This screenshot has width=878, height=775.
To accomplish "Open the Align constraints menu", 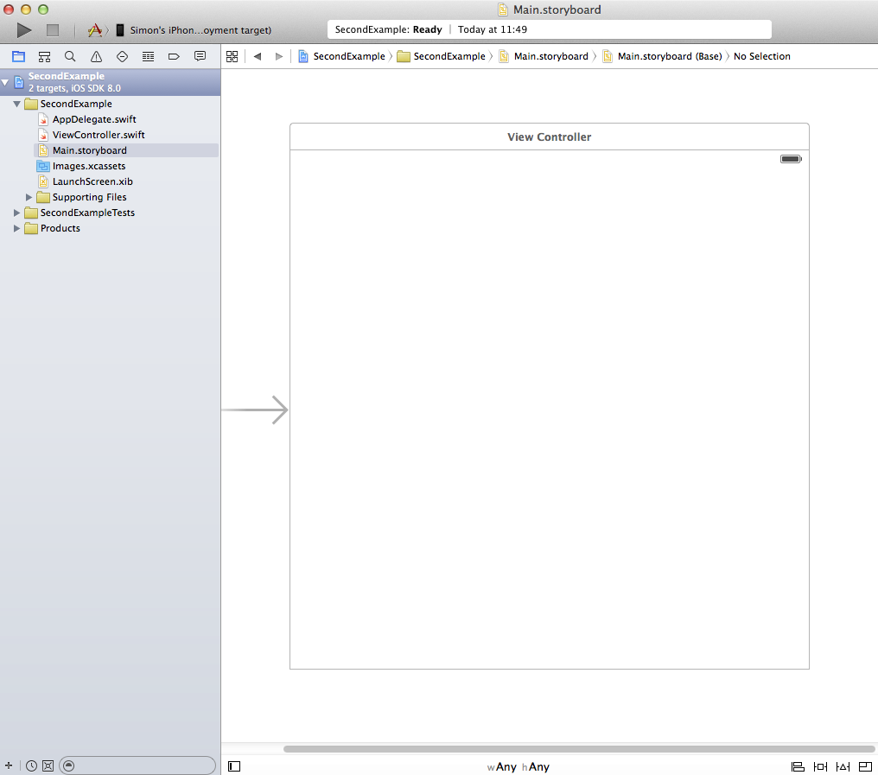I will click(x=798, y=766).
